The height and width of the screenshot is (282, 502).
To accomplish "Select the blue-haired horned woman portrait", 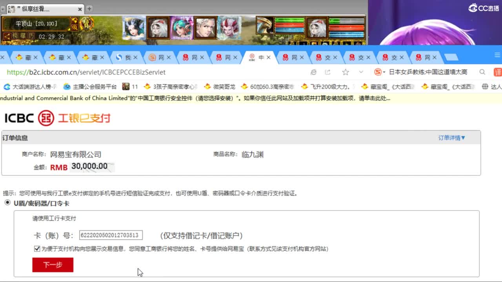I will [134, 28].
